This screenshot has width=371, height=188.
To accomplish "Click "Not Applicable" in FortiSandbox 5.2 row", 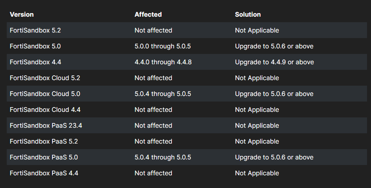I will click(x=257, y=30).
